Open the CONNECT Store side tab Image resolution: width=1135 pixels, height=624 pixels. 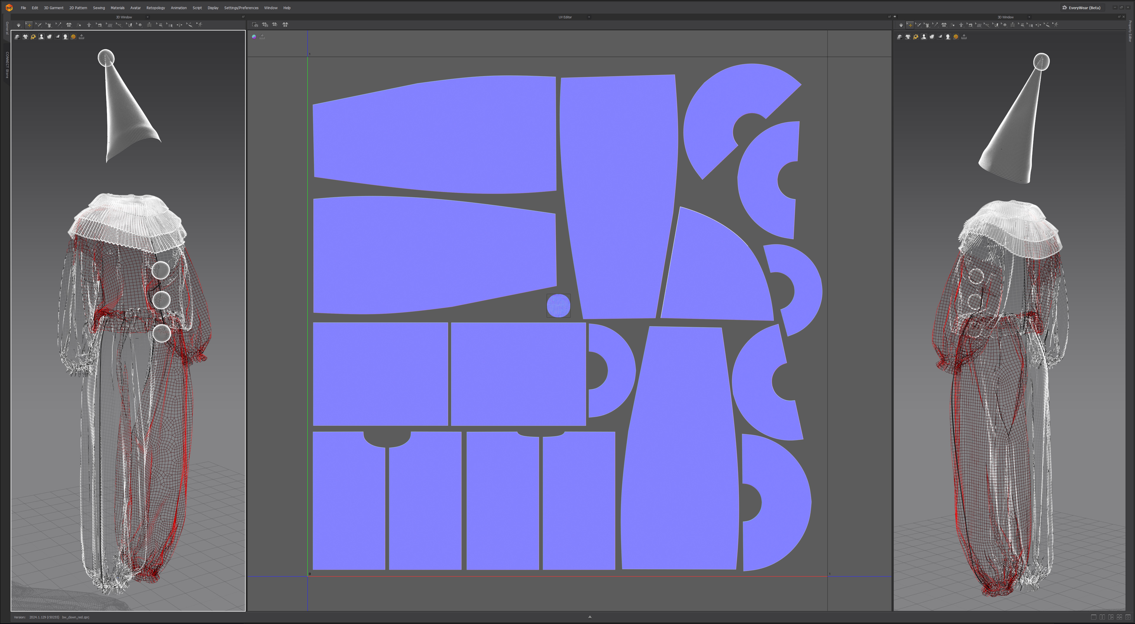click(7, 65)
